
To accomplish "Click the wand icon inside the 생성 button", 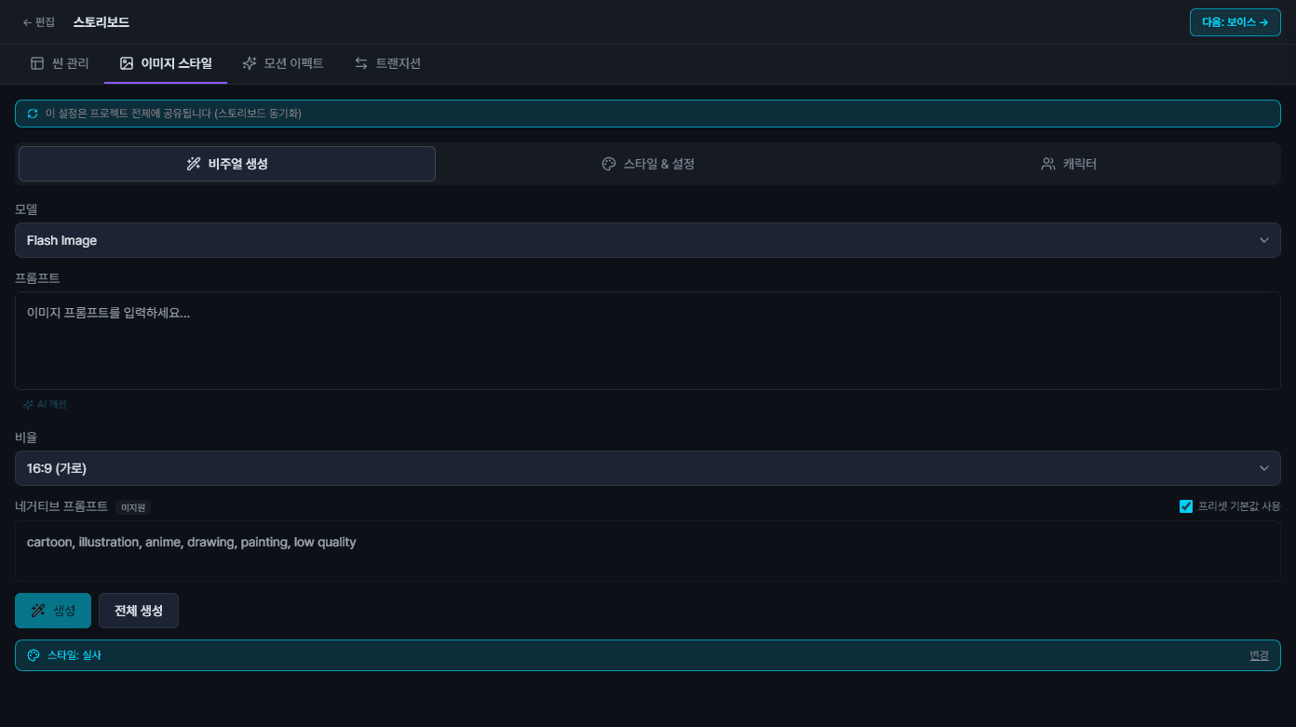I will tap(38, 611).
